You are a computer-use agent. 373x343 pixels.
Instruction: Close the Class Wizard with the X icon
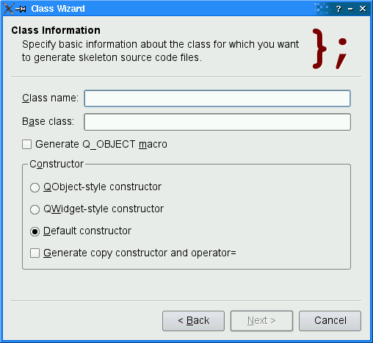click(363, 9)
